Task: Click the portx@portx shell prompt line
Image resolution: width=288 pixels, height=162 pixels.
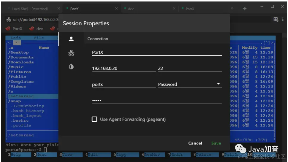Action: tap(26, 150)
